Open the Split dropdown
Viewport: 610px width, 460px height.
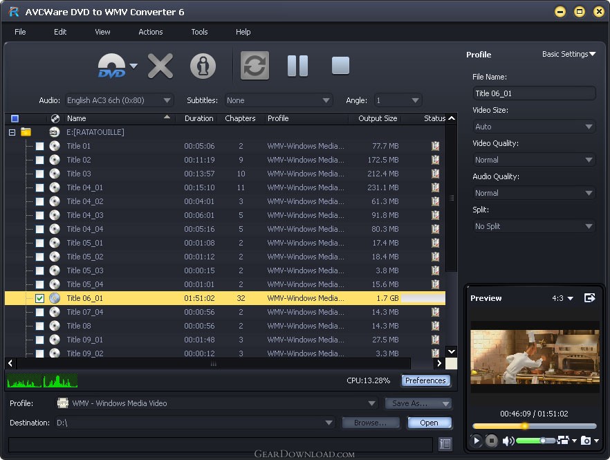(534, 226)
